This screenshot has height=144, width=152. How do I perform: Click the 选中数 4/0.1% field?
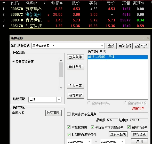pos(139,120)
